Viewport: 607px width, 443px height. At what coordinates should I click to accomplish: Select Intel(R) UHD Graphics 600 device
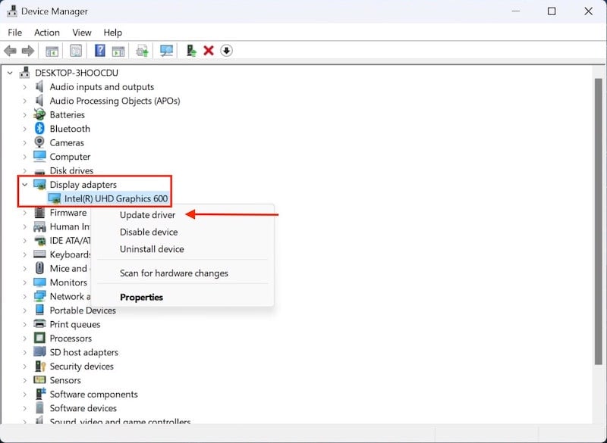116,198
